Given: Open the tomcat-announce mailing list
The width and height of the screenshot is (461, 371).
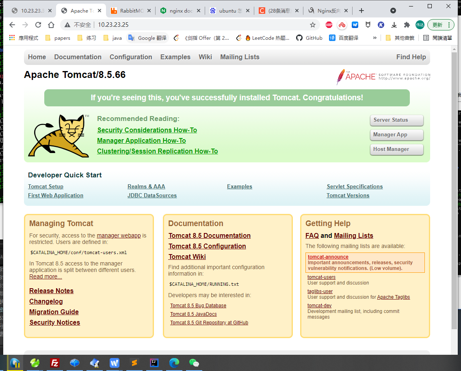Looking at the screenshot, I should coord(328,257).
